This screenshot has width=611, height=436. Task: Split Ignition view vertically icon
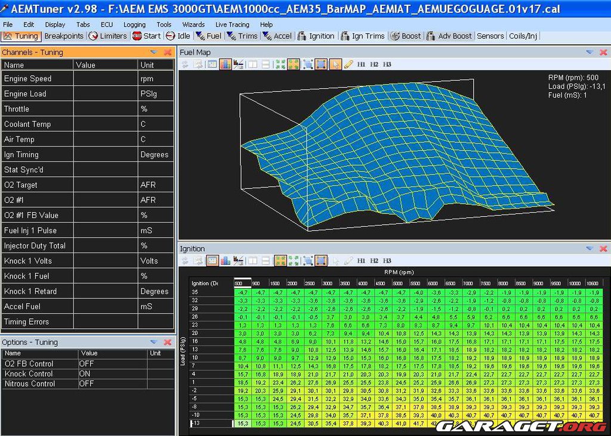click(253, 261)
